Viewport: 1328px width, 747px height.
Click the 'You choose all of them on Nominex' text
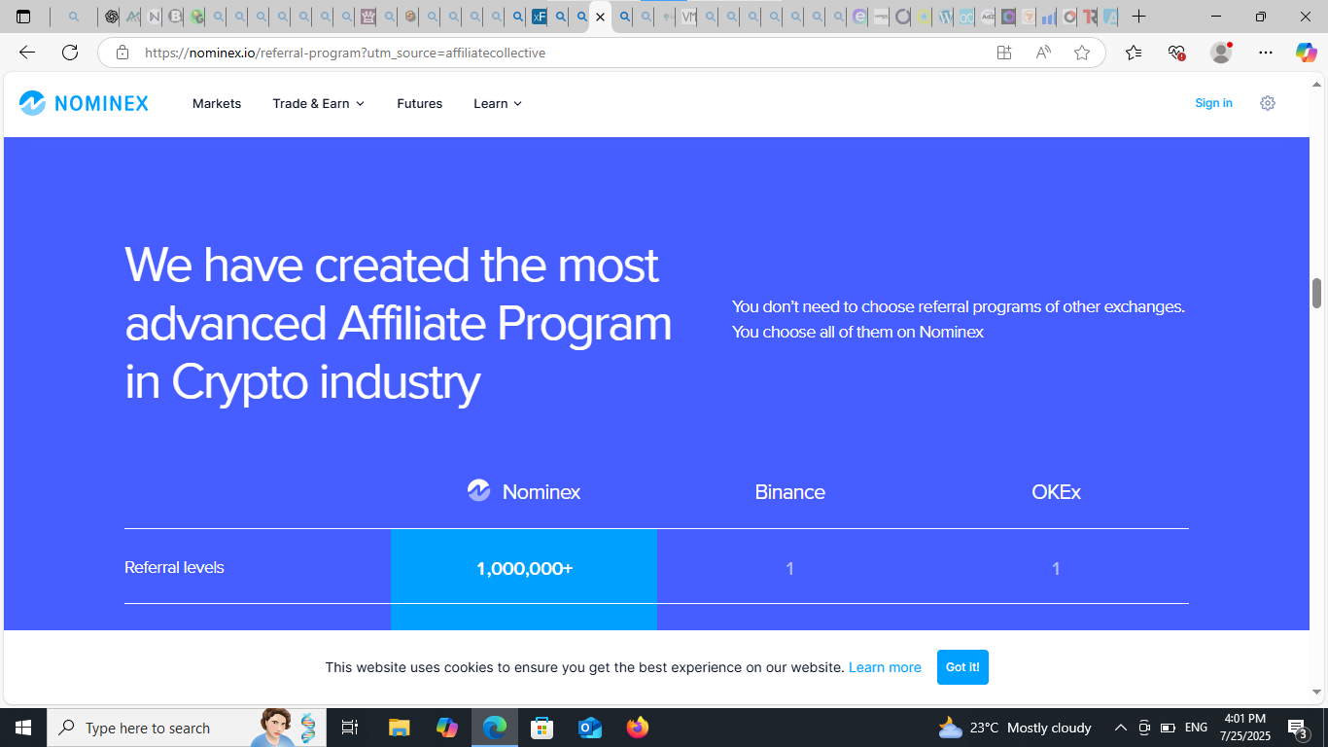coord(857,332)
